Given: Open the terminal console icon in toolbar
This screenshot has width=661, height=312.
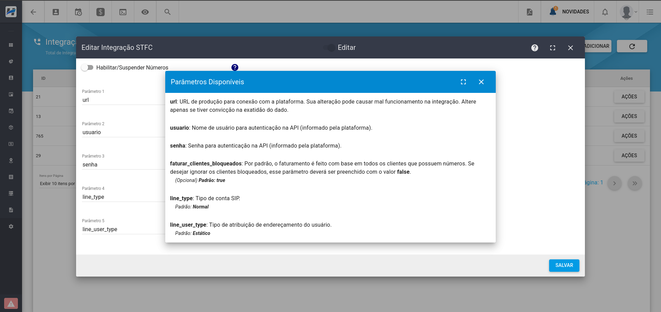Looking at the screenshot, I should coord(123,12).
